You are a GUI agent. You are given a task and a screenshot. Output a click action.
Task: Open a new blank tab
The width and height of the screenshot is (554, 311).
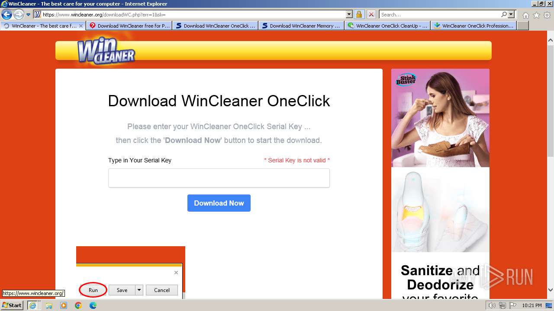(523, 26)
